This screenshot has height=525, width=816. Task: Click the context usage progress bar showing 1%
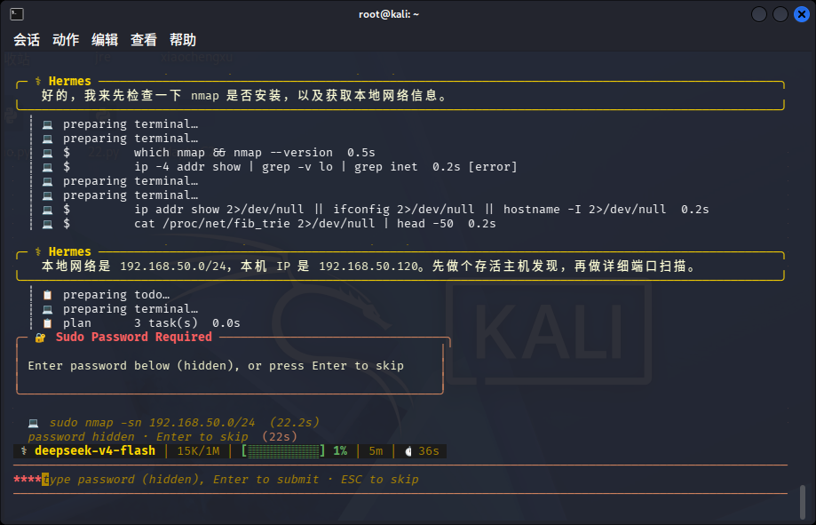click(283, 451)
